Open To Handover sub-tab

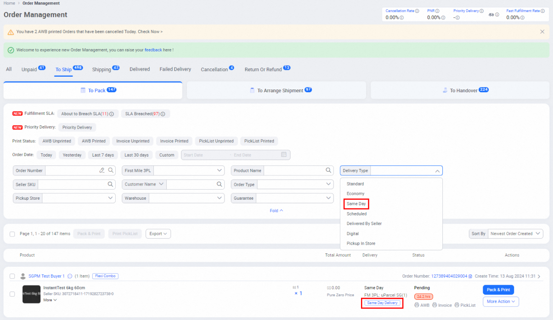[460, 90]
